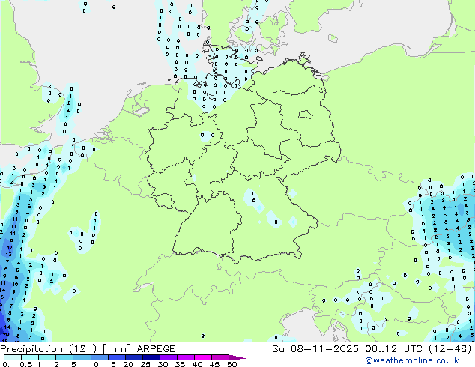
Task: Click the '0.5' legend scale label
Action: click(x=26, y=364)
